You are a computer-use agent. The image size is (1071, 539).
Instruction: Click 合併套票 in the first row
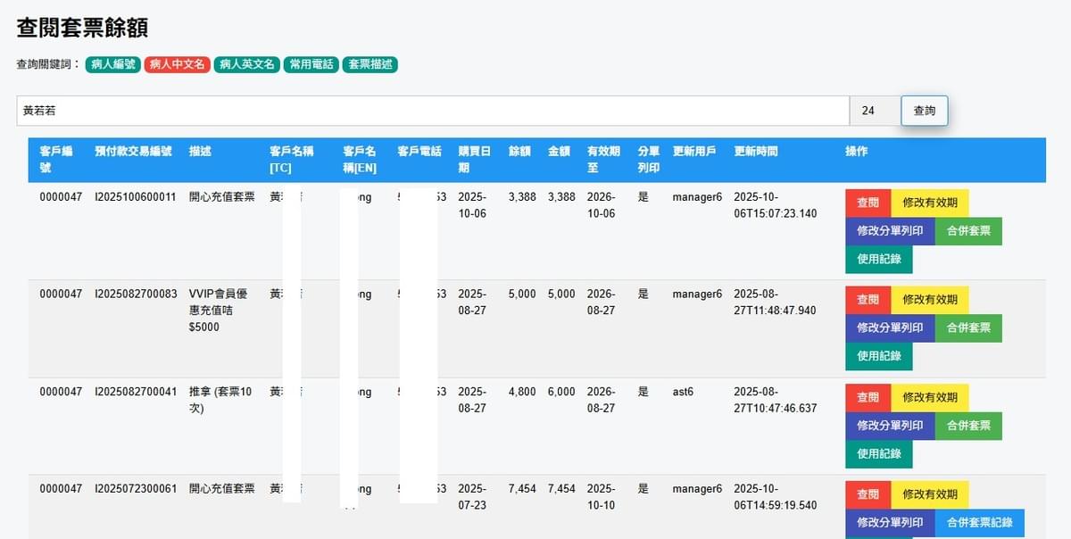(x=968, y=231)
